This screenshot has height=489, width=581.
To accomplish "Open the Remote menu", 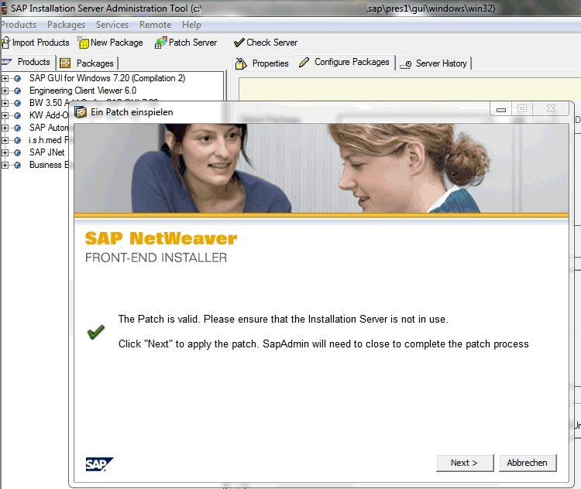I will [155, 25].
